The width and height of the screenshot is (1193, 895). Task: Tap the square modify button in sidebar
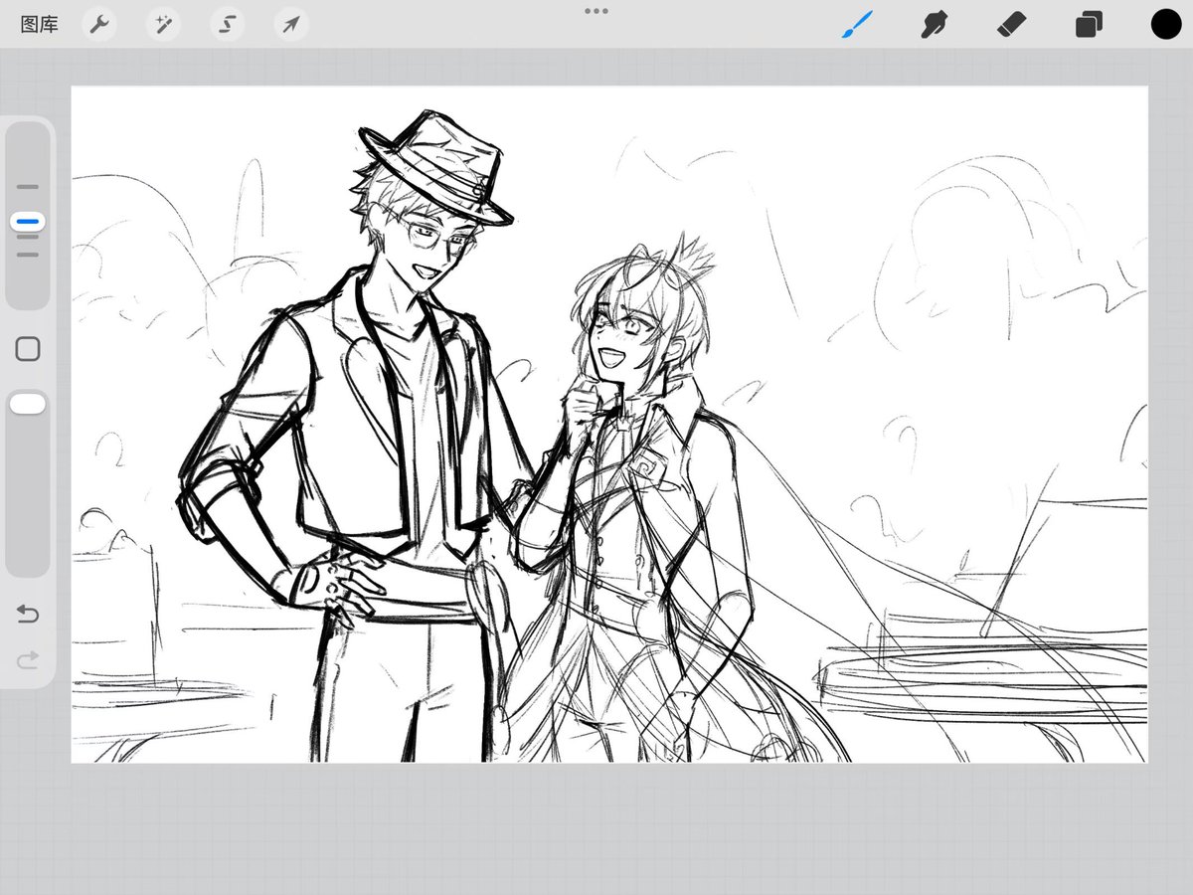pyautogui.click(x=28, y=349)
